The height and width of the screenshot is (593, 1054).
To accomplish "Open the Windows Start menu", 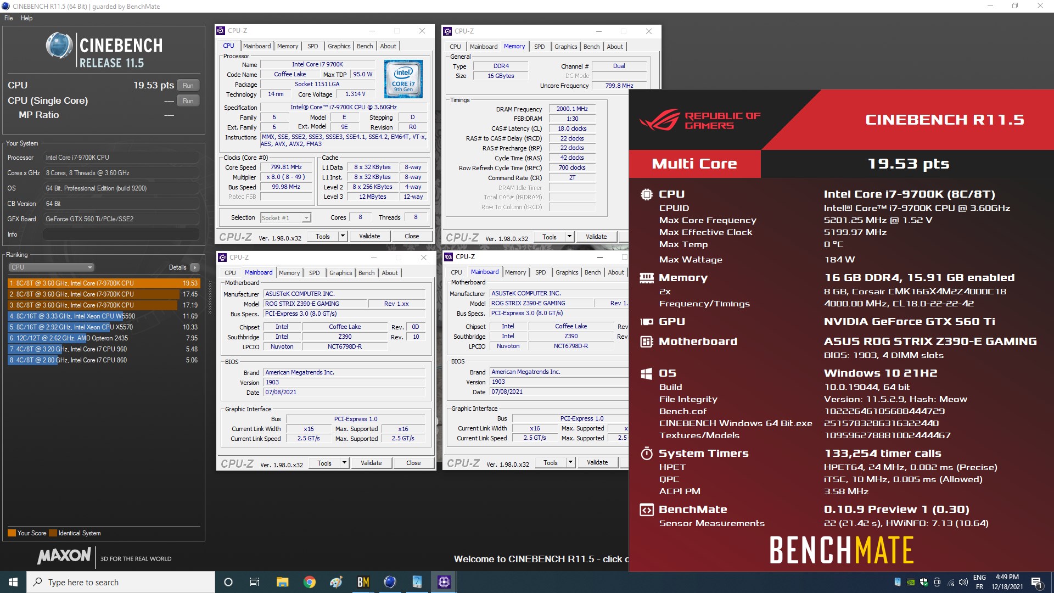I will coord(13,582).
